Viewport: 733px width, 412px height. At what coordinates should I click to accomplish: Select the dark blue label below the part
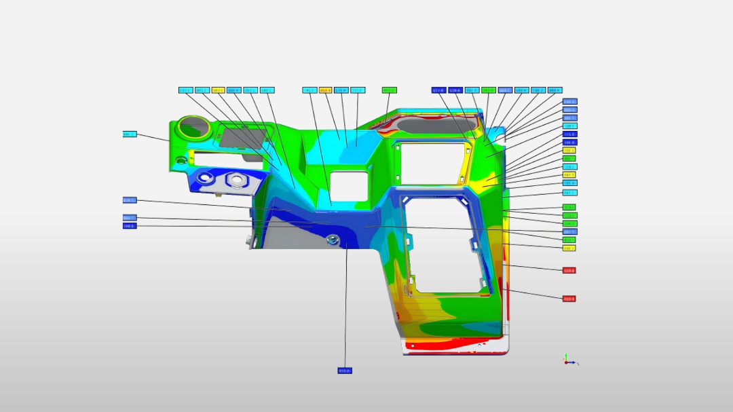345,371
